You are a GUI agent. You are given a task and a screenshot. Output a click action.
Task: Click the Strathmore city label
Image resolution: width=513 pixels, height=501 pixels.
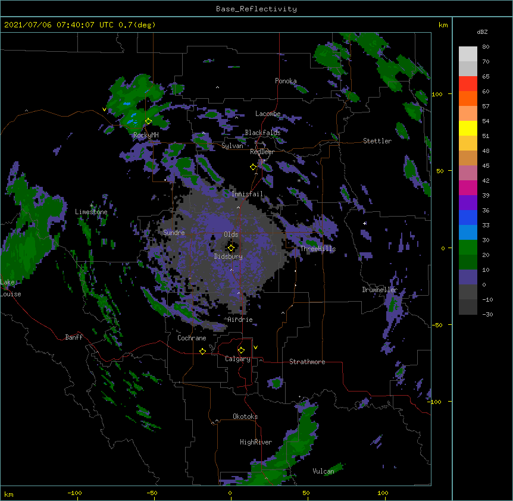click(x=307, y=362)
